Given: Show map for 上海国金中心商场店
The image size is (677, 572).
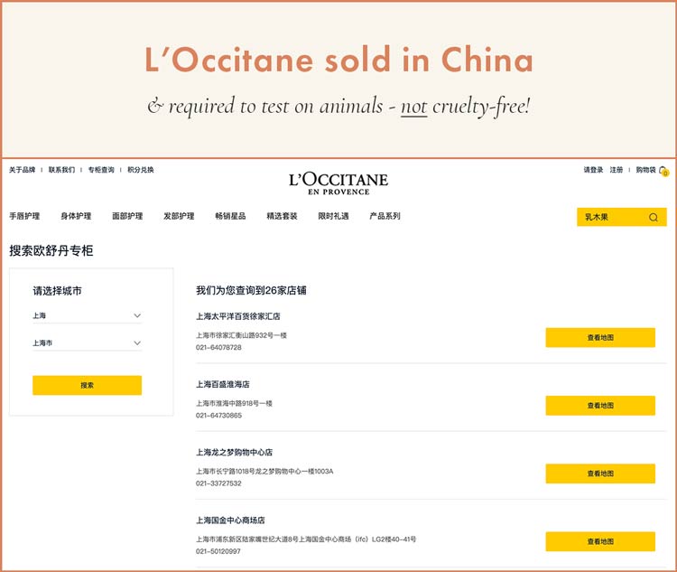Looking at the screenshot, I should point(600,541).
